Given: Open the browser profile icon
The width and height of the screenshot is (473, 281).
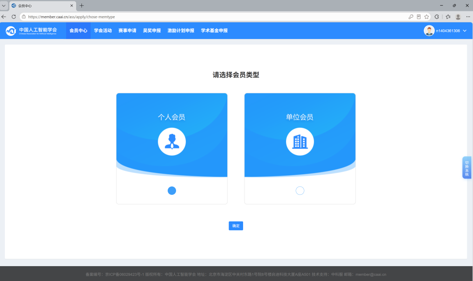Looking at the screenshot, I should click(458, 17).
